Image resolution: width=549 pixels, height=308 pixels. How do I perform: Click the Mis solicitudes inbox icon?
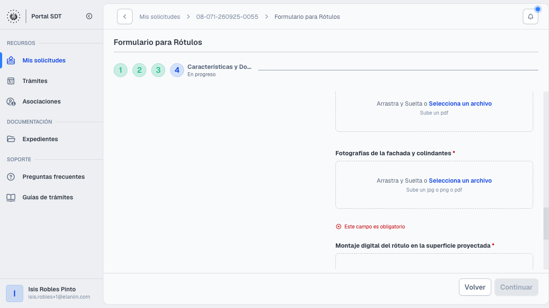click(x=11, y=60)
